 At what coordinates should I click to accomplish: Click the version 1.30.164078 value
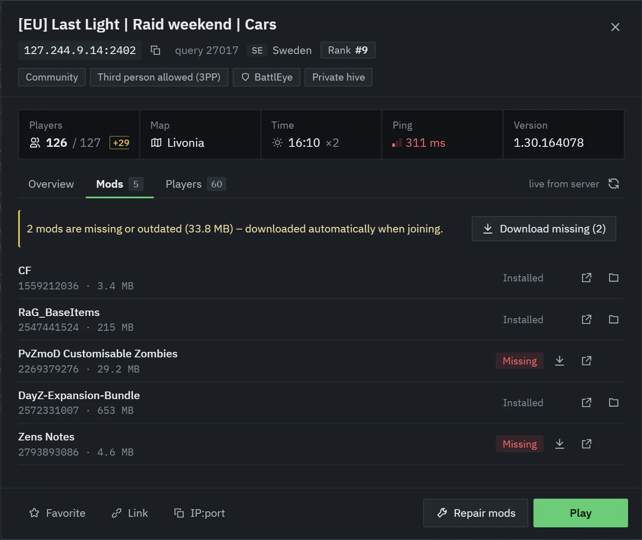pyautogui.click(x=549, y=143)
